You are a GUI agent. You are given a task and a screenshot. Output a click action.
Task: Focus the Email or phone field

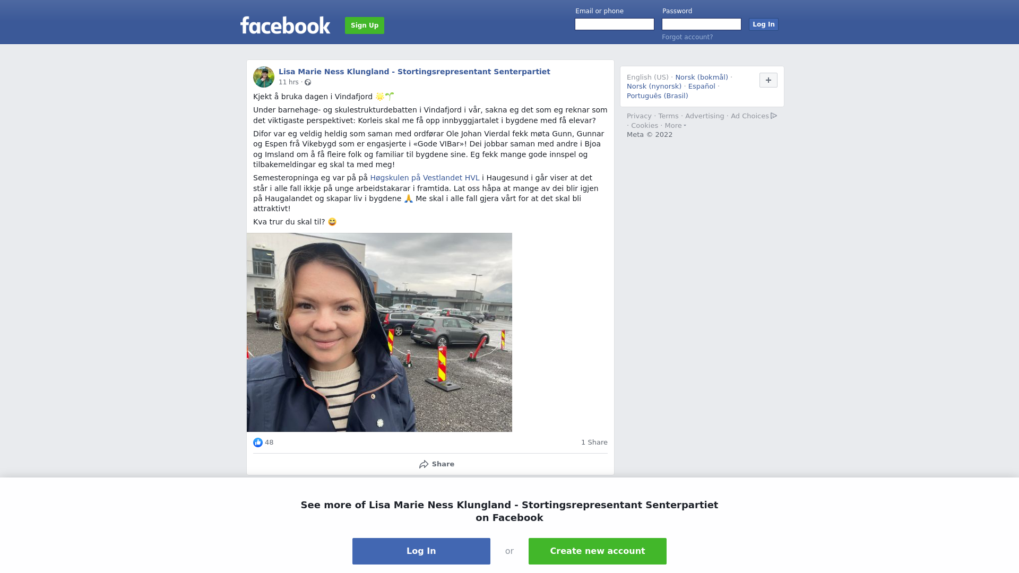(x=615, y=24)
